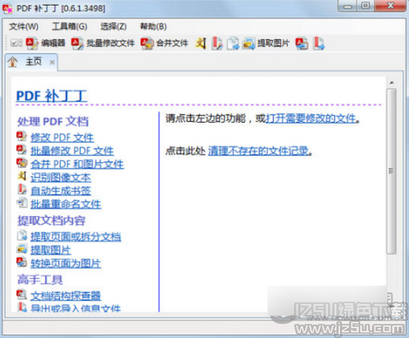Click the vertical scrollbar thumb

pyautogui.click(x=392, y=172)
